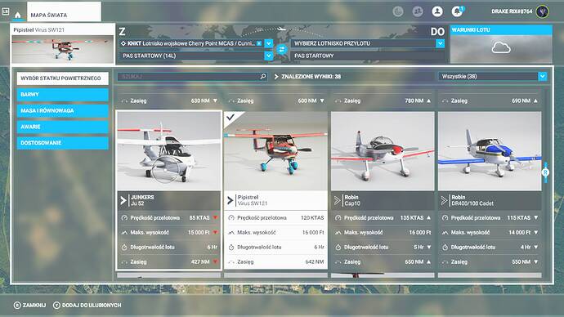
Task: Open the profile account icon
Action: click(x=437, y=11)
